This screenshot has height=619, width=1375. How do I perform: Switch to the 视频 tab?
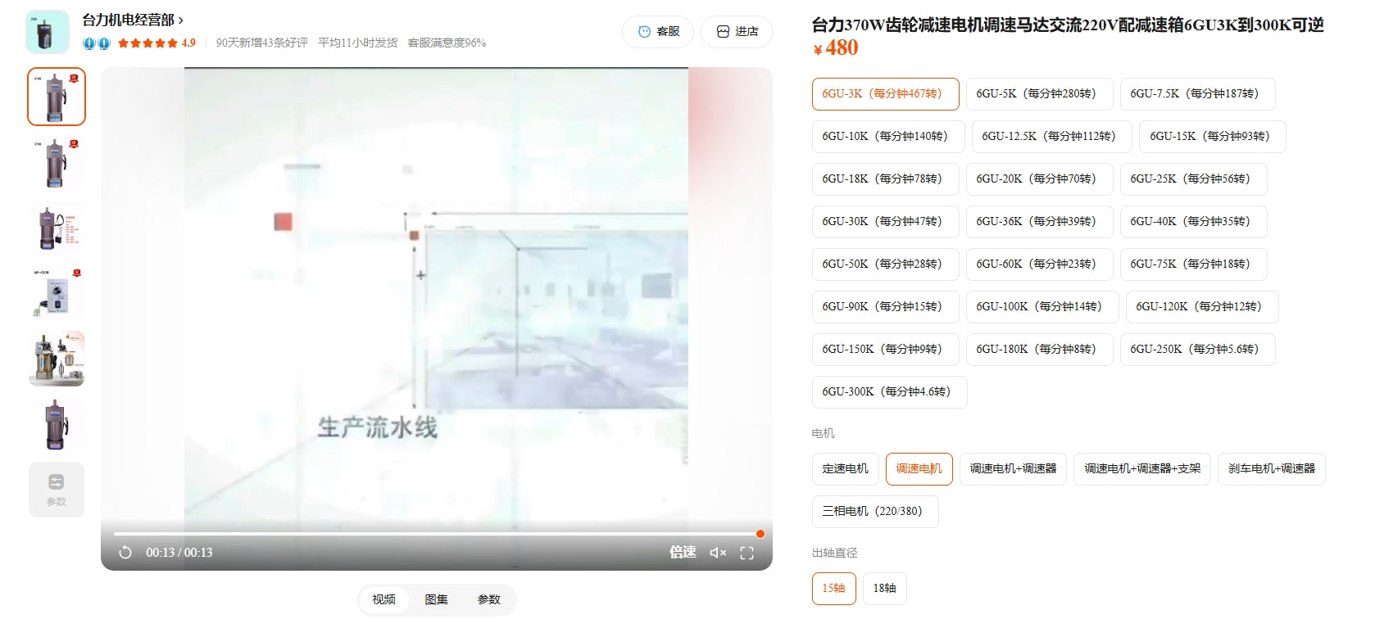384,599
